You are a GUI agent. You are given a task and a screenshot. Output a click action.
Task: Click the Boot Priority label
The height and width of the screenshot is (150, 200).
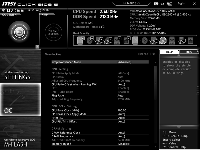(x=81, y=33)
